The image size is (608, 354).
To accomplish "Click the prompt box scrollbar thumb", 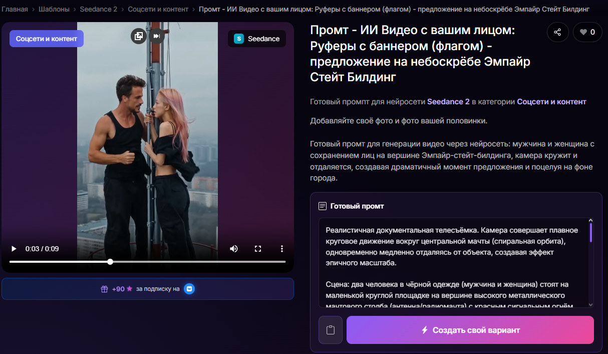I will click(x=591, y=233).
